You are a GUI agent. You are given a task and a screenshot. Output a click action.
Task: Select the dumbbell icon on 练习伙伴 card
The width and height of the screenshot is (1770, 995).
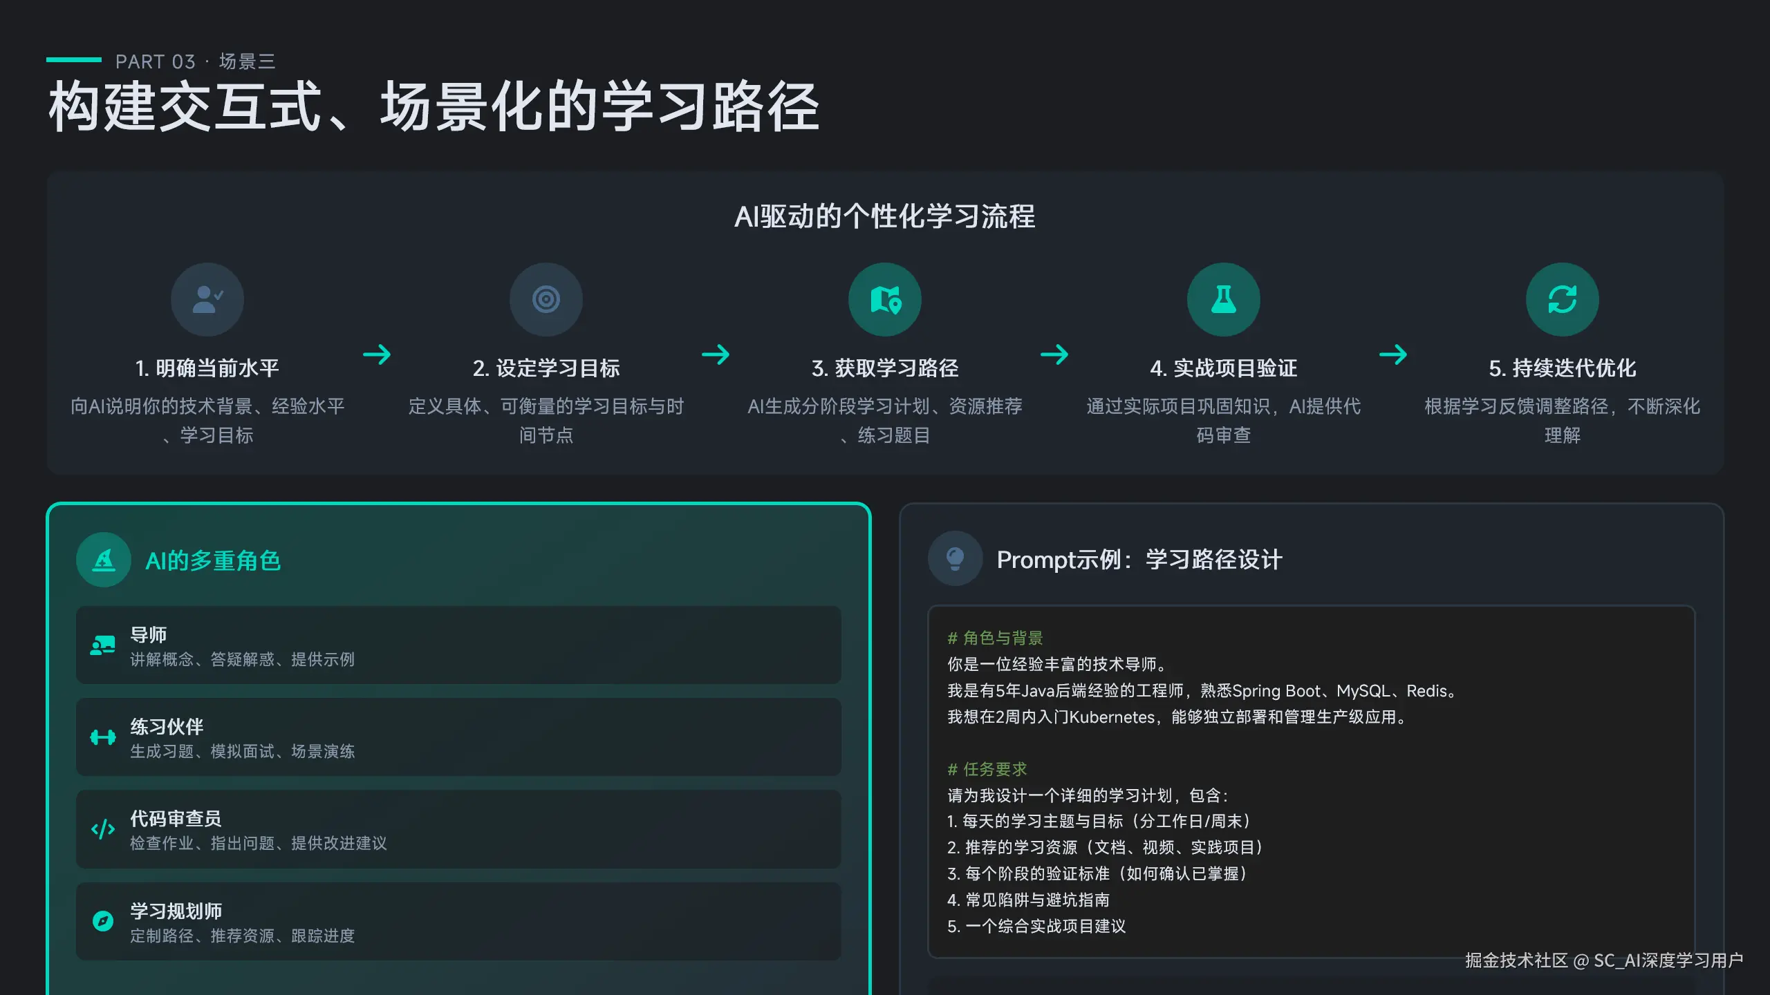coord(102,737)
